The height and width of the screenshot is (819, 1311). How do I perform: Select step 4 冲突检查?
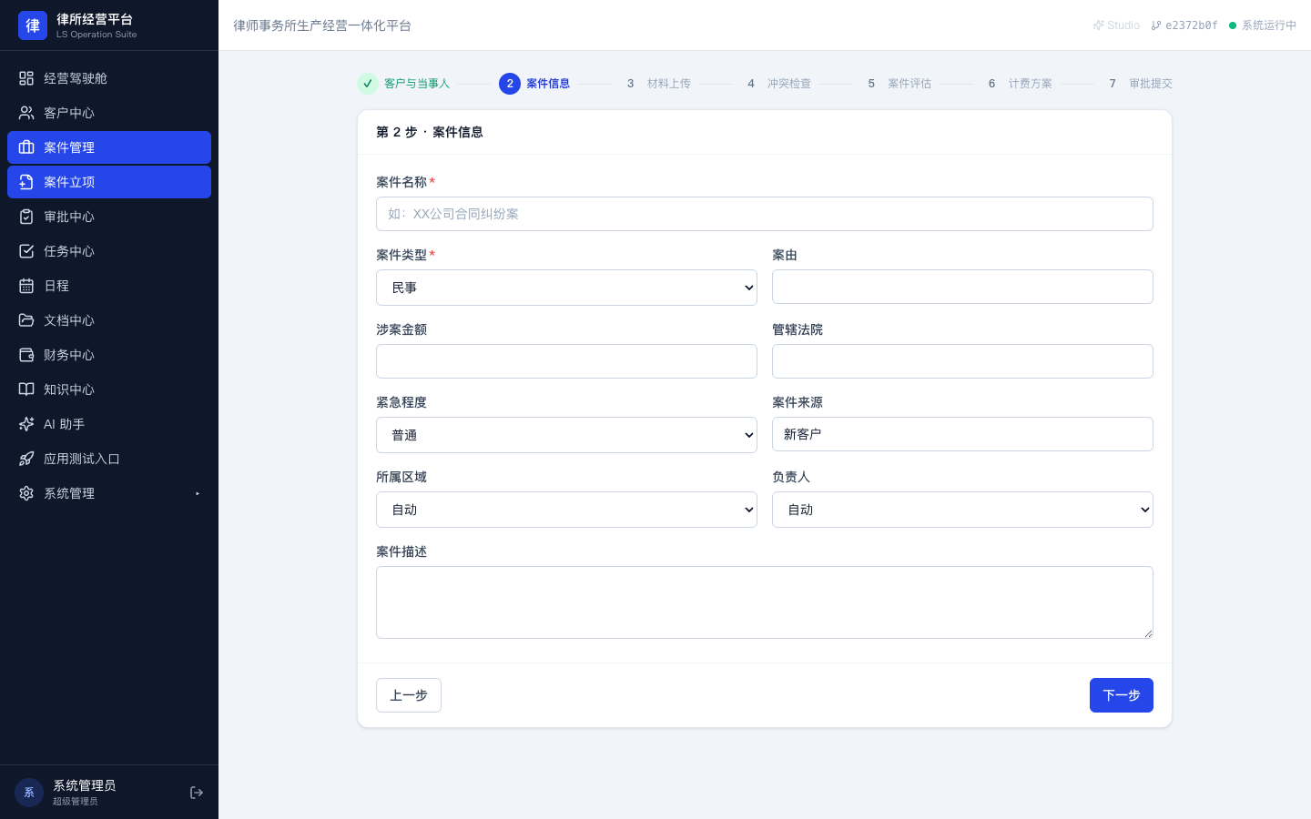[x=776, y=84]
